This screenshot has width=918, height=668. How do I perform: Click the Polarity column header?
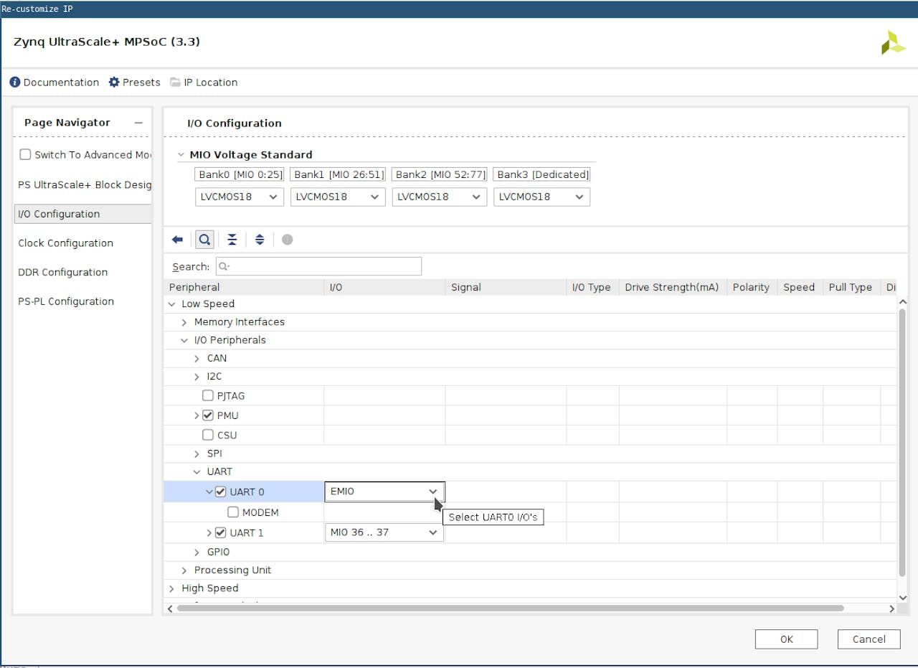(x=751, y=287)
